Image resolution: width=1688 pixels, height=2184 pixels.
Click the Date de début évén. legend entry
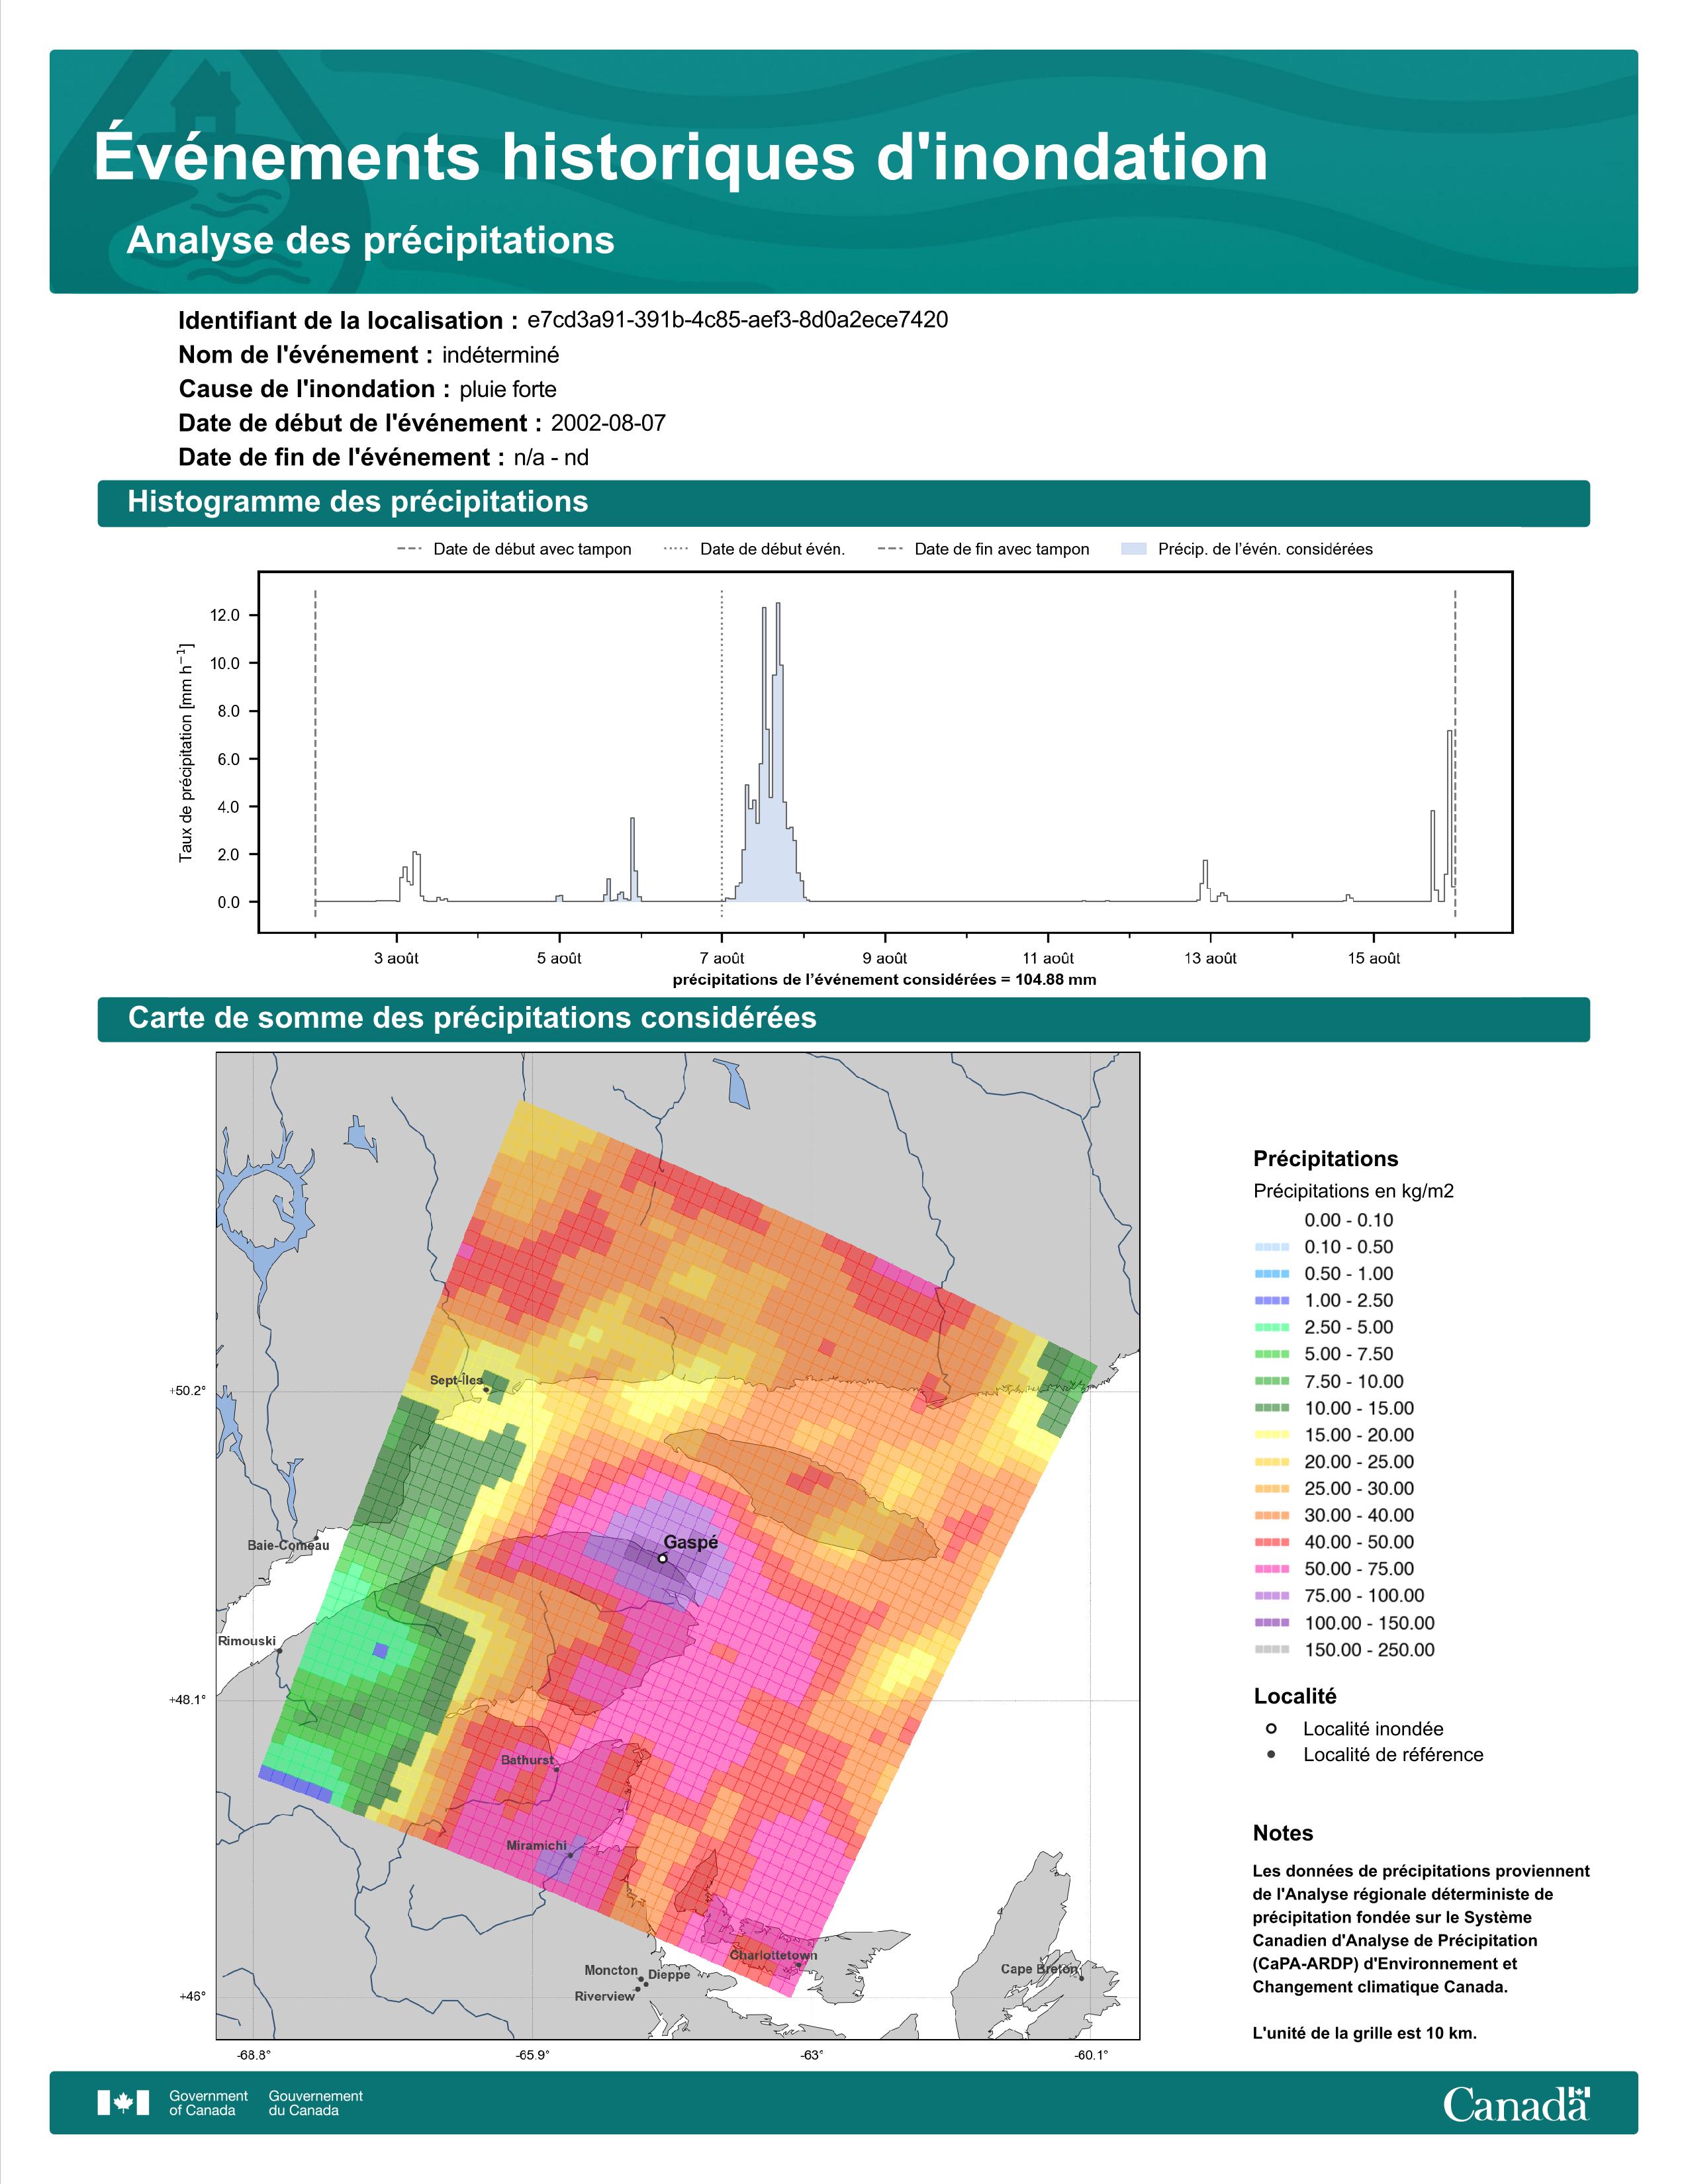click(x=755, y=549)
